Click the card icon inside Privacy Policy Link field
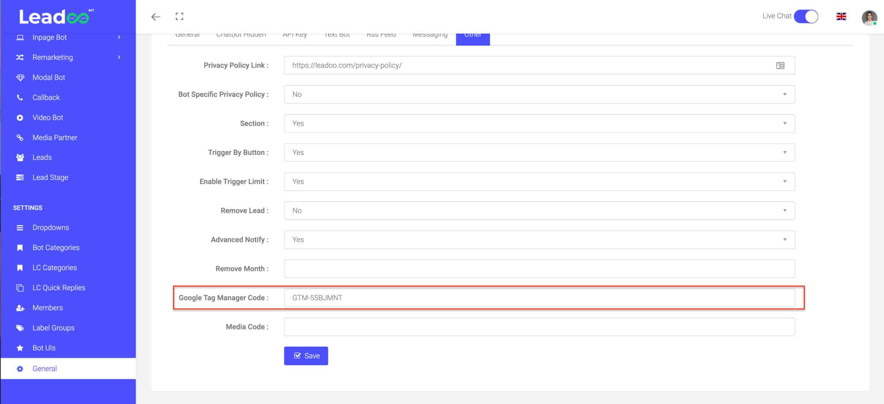This screenshot has height=404, width=884. 781,65
